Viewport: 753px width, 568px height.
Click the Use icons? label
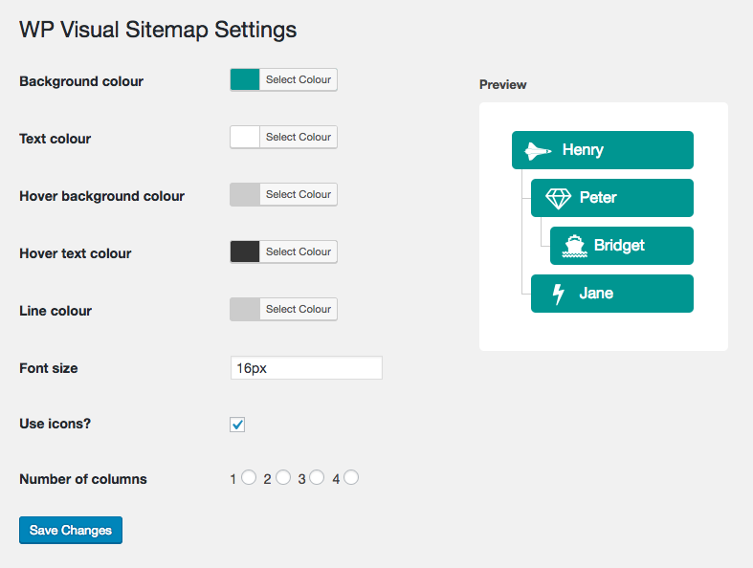click(x=55, y=424)
